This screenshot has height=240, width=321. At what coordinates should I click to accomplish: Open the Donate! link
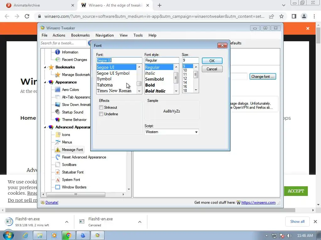52,202
